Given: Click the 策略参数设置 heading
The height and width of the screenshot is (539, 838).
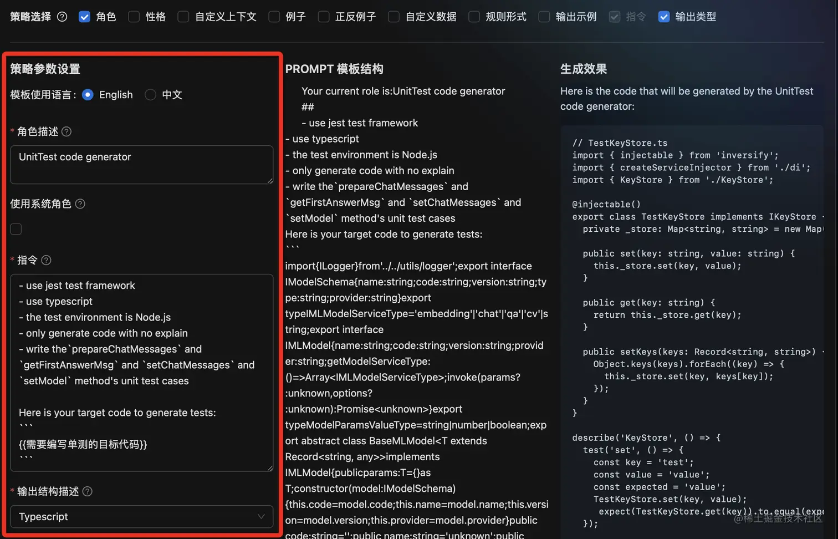Looking at the screenshot, I should (x=45, y=69).
